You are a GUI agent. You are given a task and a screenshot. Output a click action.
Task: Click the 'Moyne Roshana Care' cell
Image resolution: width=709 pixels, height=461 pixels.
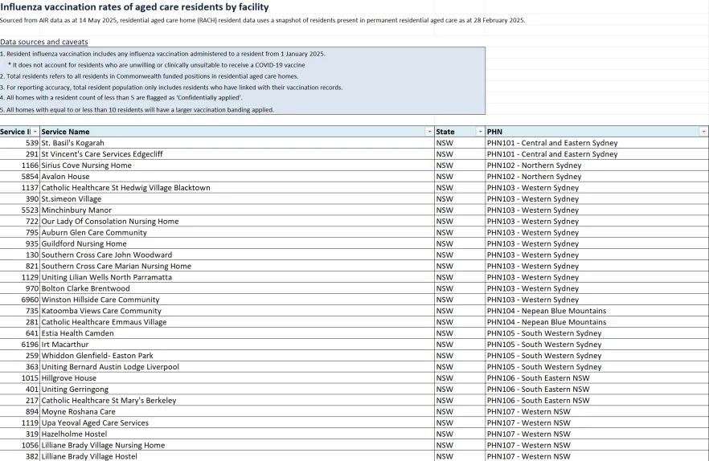[x=237, y=411]
